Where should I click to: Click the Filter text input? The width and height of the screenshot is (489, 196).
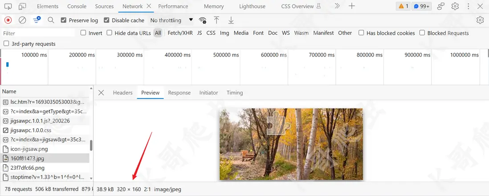pos(39,33)
